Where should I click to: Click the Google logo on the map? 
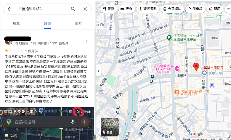[x=196, y=134]
